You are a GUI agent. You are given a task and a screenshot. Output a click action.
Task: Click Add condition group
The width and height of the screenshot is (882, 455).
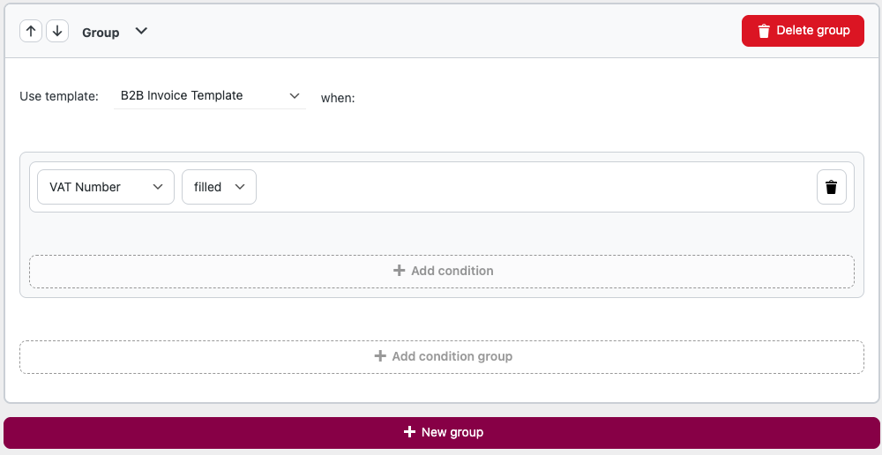click(442, 356)
